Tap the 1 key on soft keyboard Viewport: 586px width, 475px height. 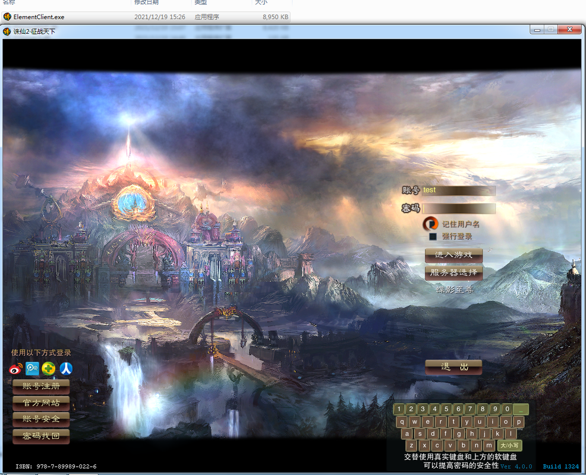tap(399, 409)
